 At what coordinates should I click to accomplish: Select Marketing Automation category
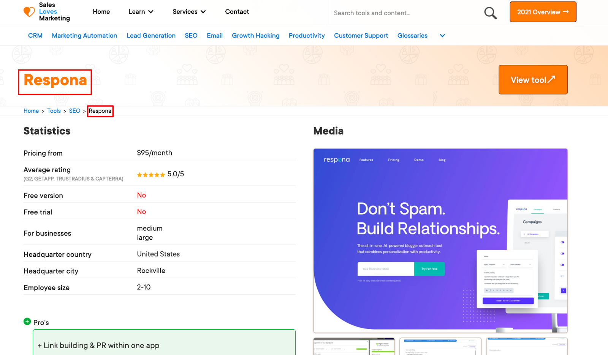point(84,36)
